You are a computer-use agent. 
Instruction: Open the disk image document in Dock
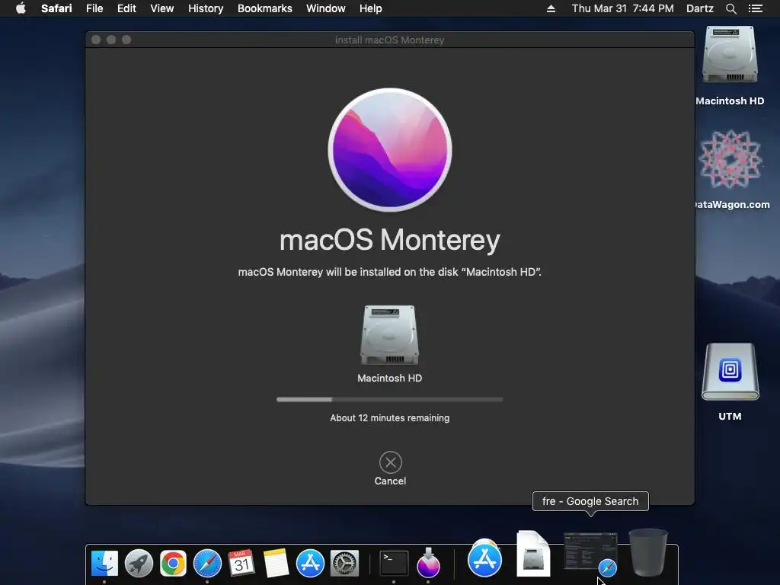coord(533,554)
